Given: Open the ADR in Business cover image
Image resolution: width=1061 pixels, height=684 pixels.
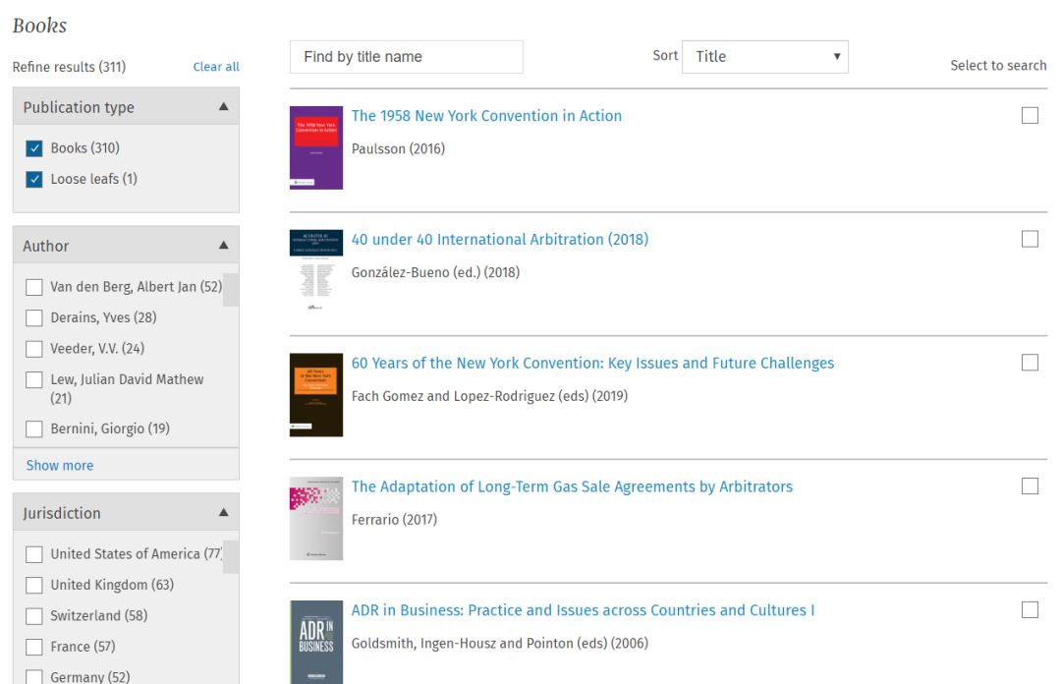Looking at the screenshot, I should [315, 642].
